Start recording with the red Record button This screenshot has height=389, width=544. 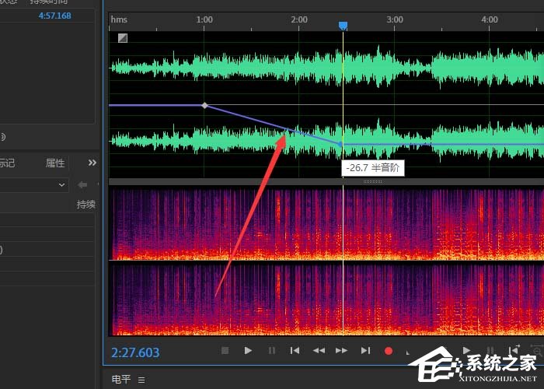(389, 351)
